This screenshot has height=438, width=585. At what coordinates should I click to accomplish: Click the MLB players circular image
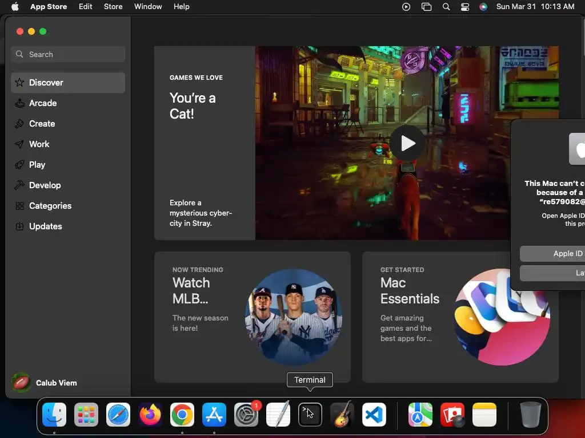coord(294,317)
